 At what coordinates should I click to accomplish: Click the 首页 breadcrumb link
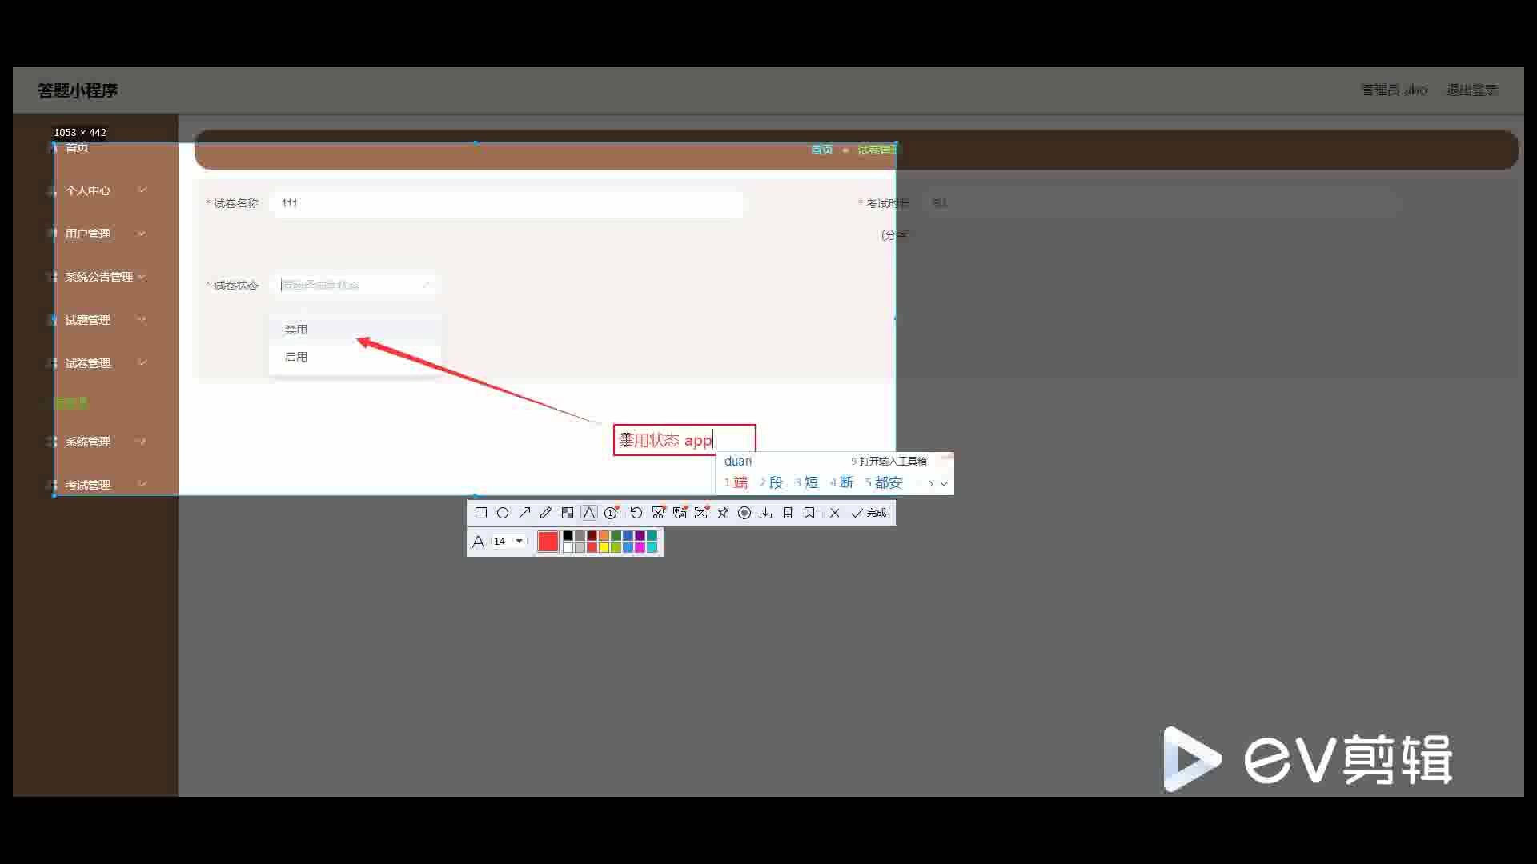(821, 150)
